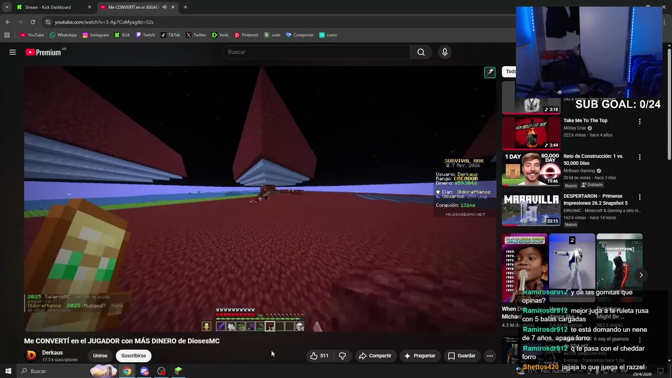Click the green picture-in-picture extension icon on video
The height and width of the screenshot is (378, 672).
(489, 72)
